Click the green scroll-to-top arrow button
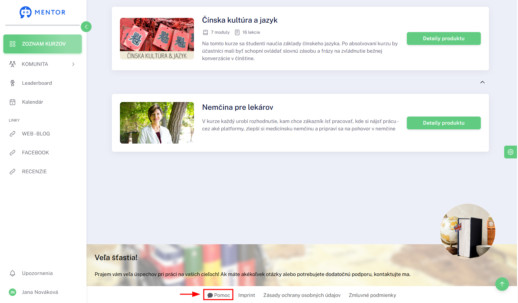518x303 pixels. coord(502,284)
